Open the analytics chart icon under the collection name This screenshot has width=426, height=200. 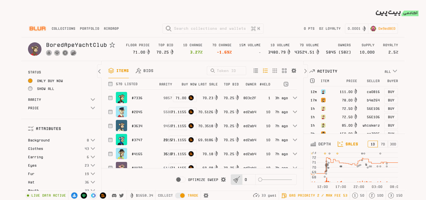click(73, 53)
